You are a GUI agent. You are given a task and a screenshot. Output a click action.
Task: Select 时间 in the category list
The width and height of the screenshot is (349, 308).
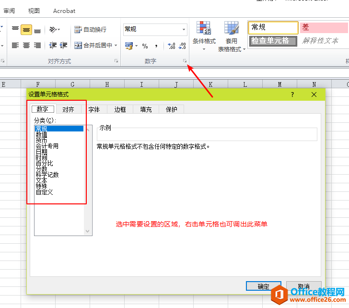[59, 157]
